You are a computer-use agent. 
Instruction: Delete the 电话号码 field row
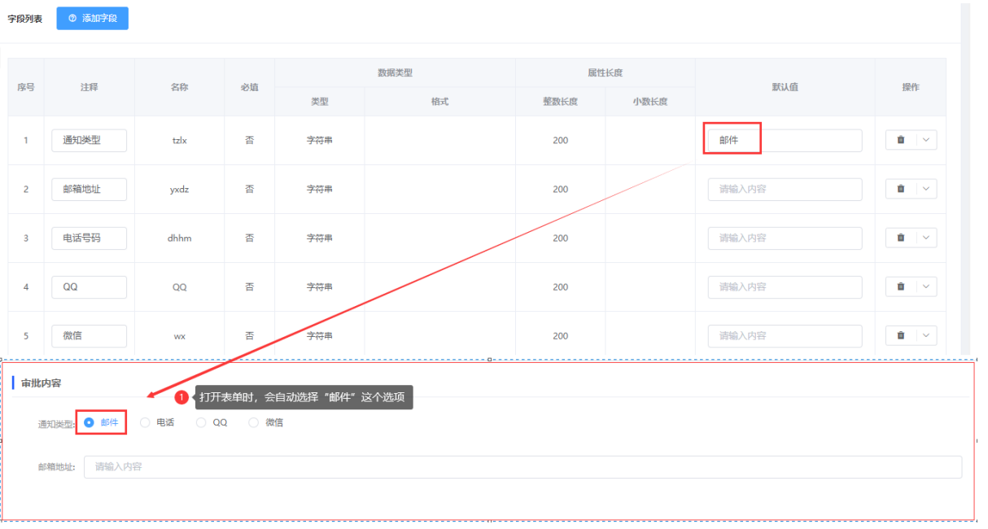click(x=901, y=238)
